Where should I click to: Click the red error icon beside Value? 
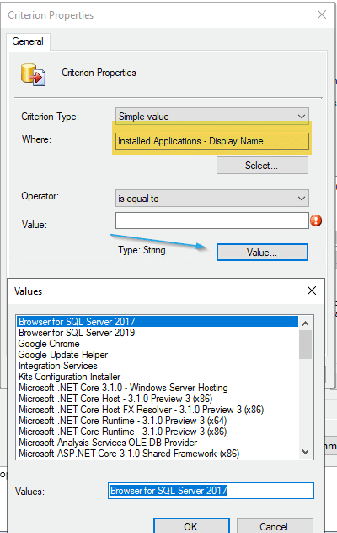(316, 220)
